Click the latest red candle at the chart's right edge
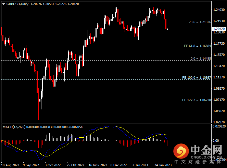 click(167, 29)
